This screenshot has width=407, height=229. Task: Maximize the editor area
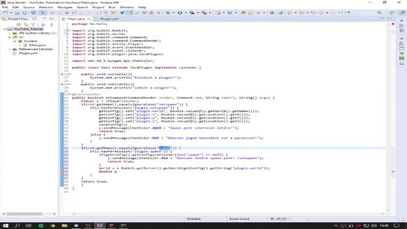[x=390, y=18]
